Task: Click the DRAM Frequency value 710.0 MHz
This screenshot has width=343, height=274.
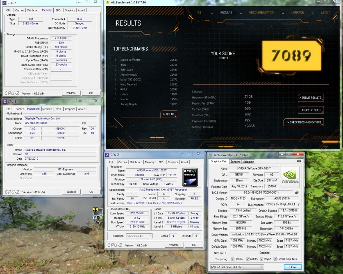Action: [x=61, y=38]
